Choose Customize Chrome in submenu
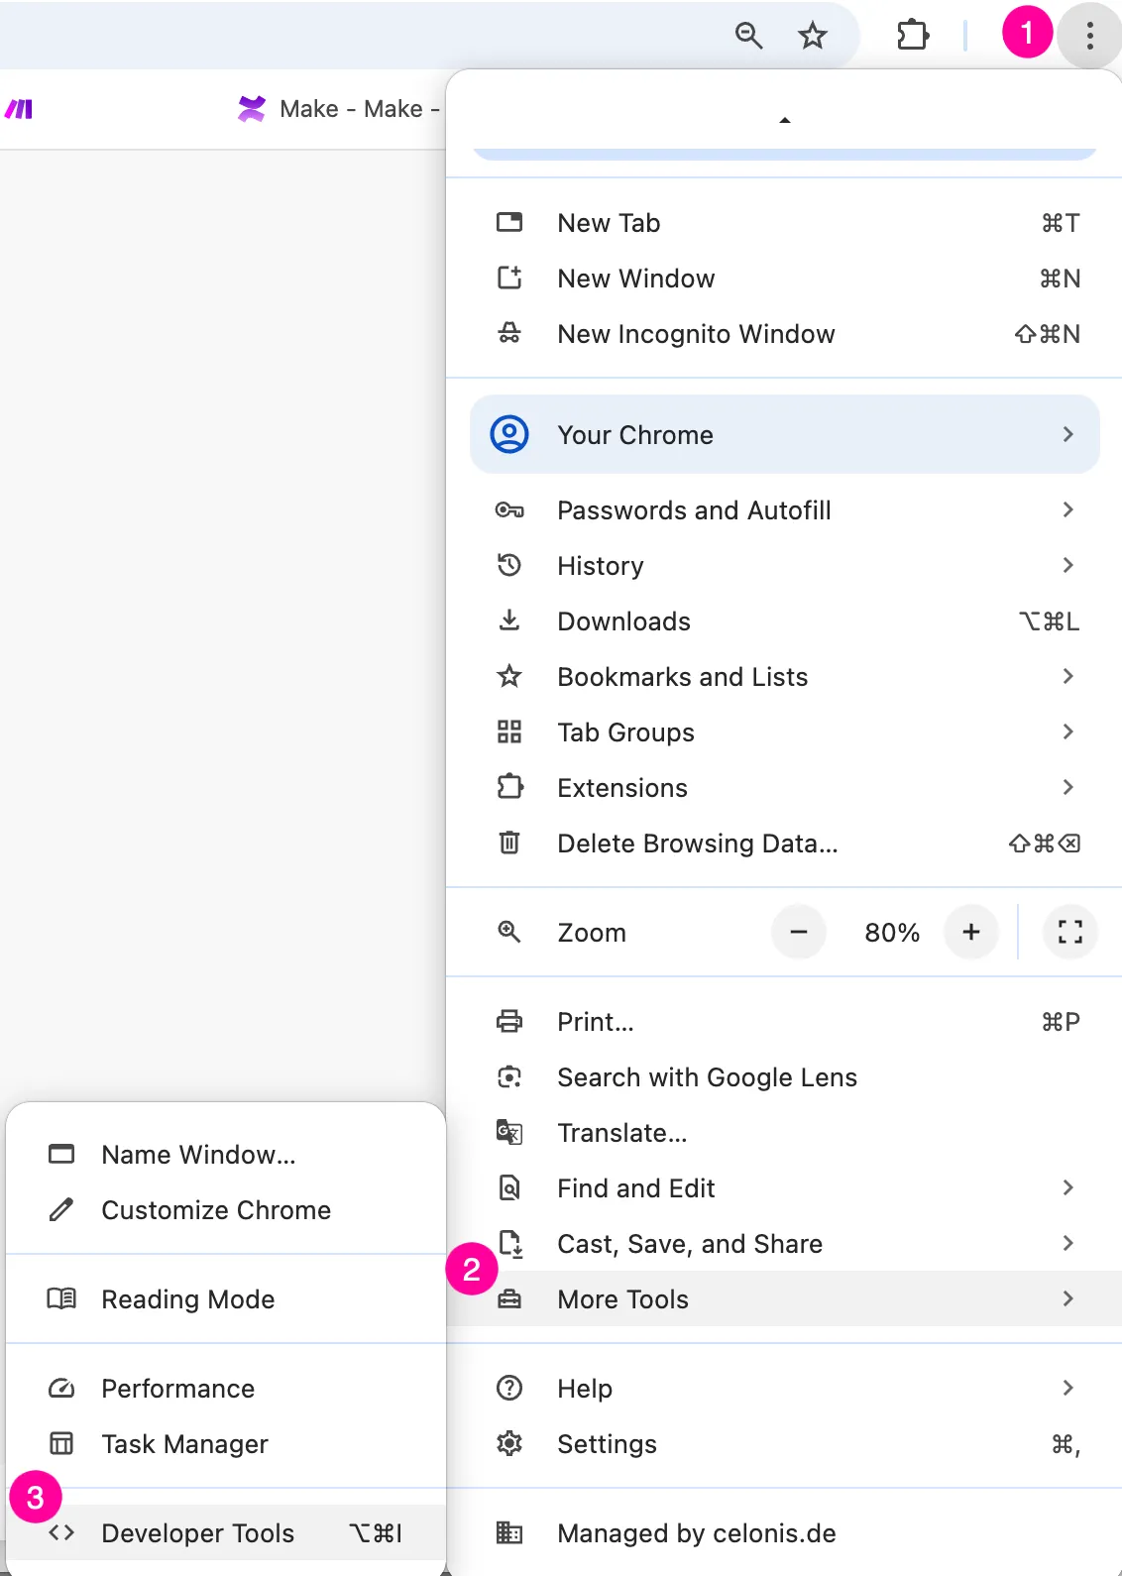 point(226,1210)
